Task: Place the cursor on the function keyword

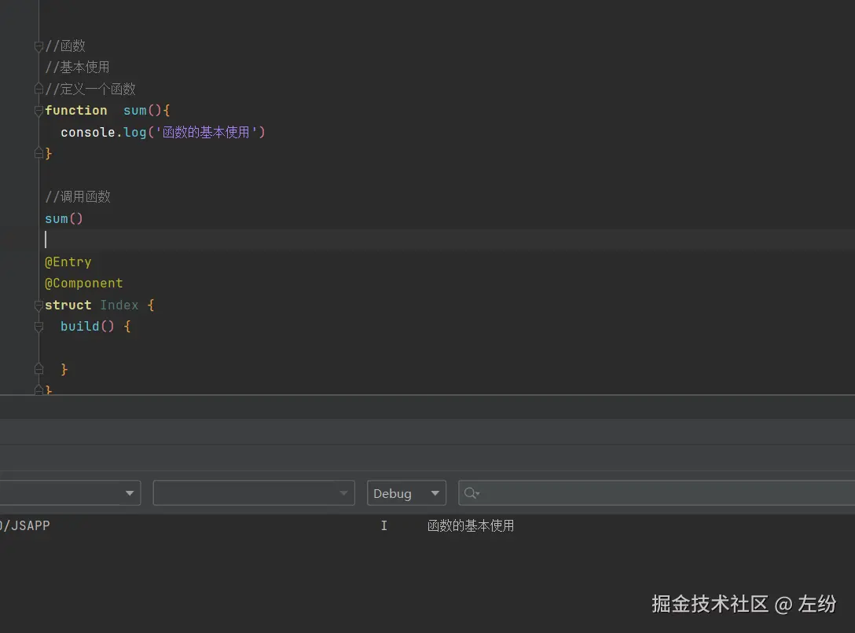Action: [75, 111]
